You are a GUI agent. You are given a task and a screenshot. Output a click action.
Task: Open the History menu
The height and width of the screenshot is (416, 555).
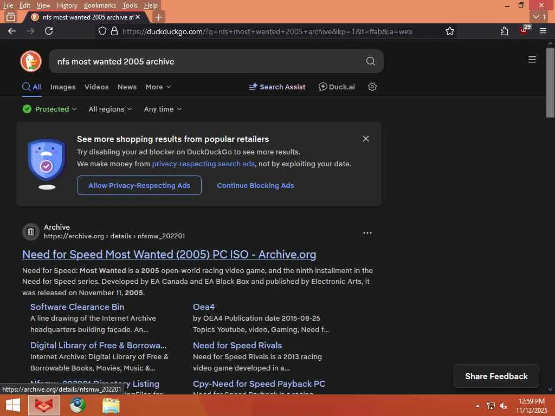pos(67,5)
